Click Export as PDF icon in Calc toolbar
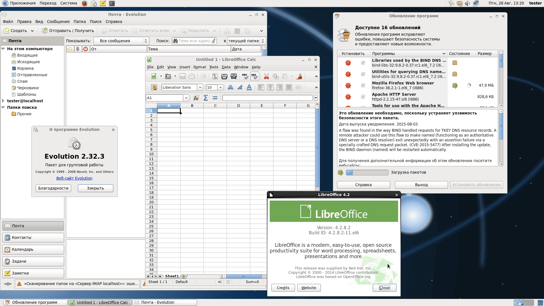 215,76
